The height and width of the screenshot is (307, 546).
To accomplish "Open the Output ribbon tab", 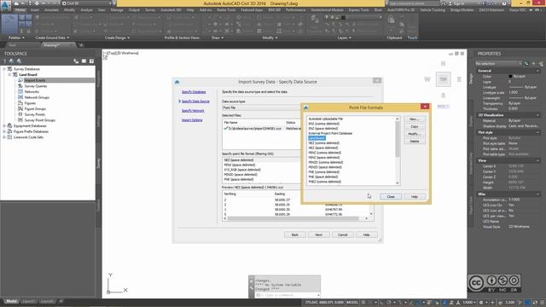I will click(x=134, y=10).
